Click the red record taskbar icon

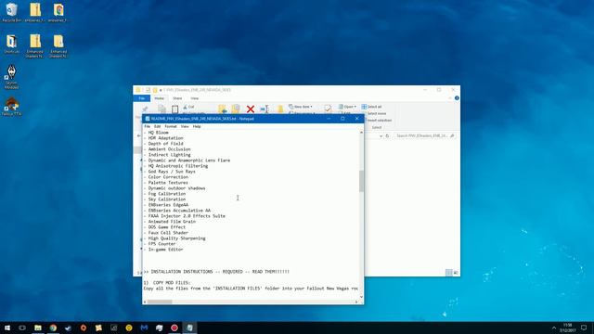(x=174, y=328)
